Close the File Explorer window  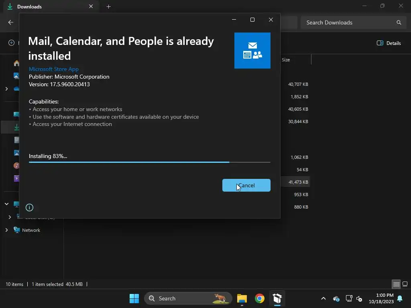(x=401, y=6)
